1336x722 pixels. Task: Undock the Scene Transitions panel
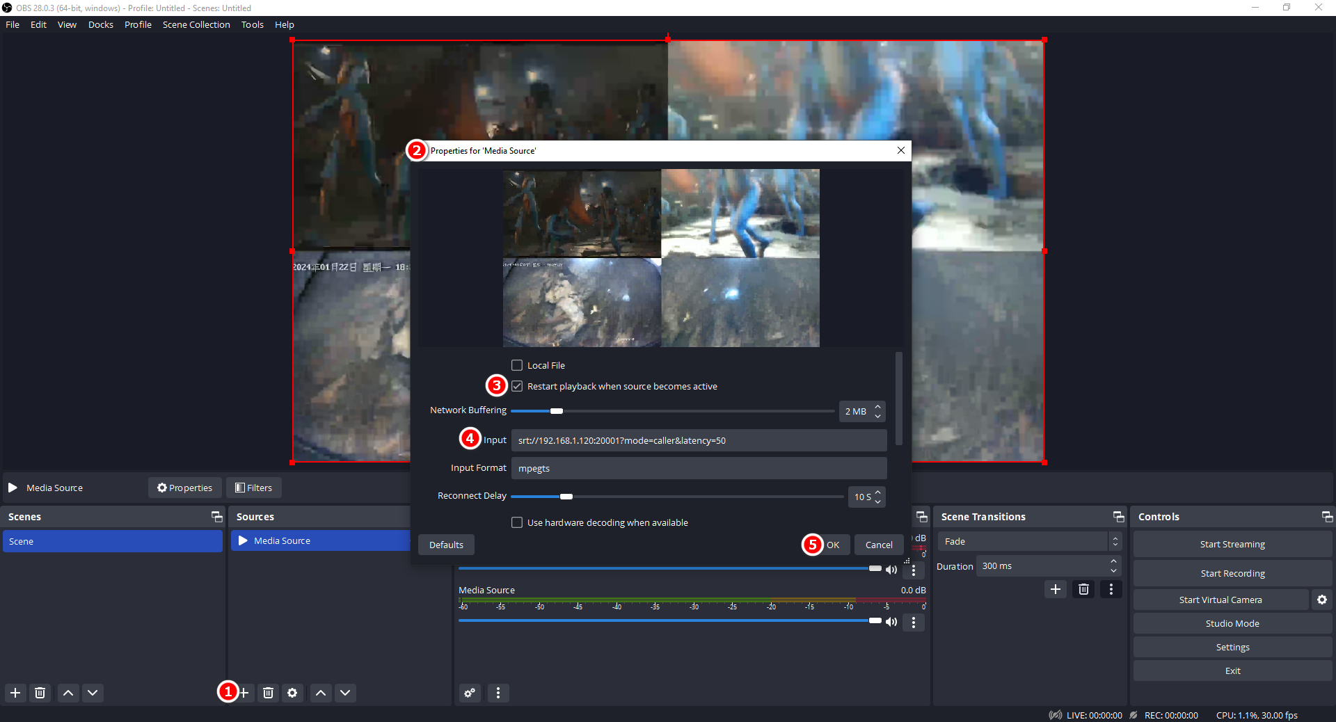(1119, 517)
